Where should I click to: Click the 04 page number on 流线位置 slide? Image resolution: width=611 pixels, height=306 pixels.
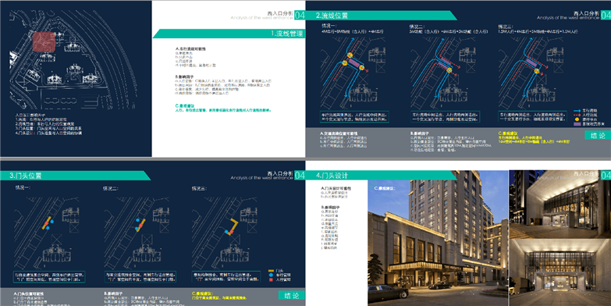[606, 15]
